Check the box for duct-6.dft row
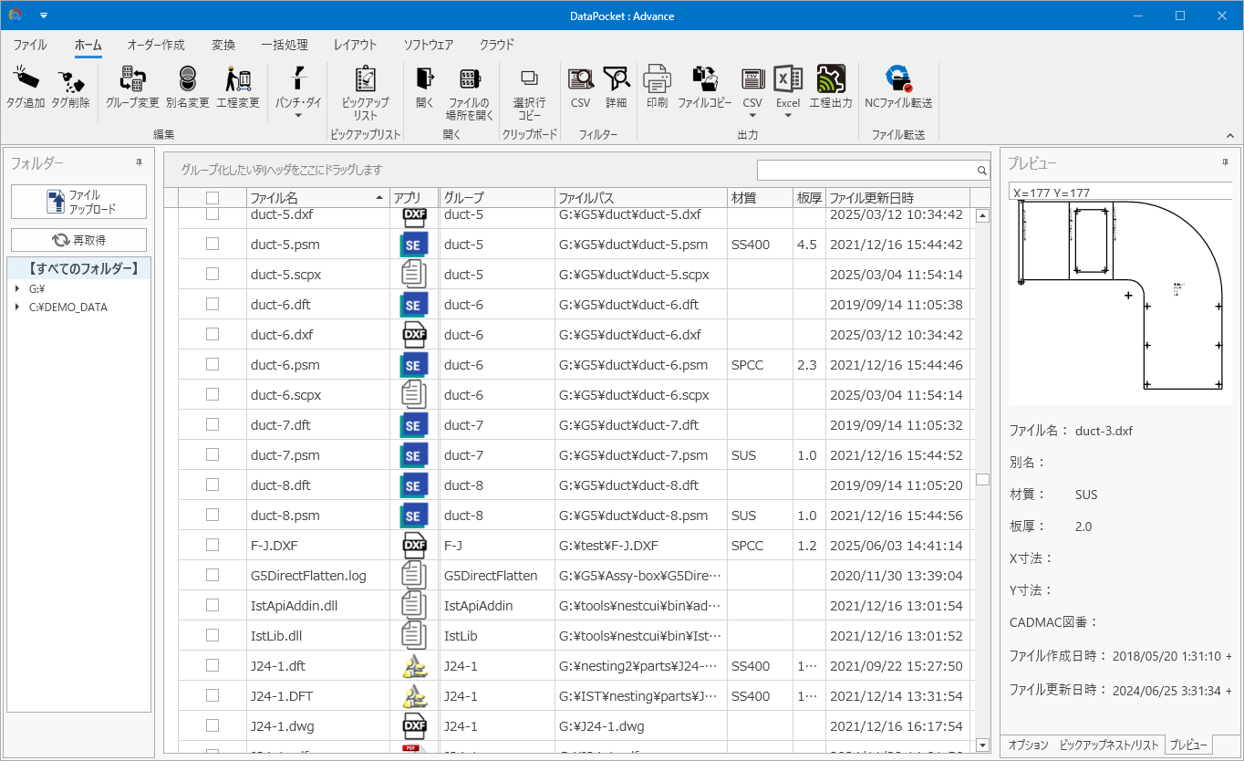 [213, 304]
